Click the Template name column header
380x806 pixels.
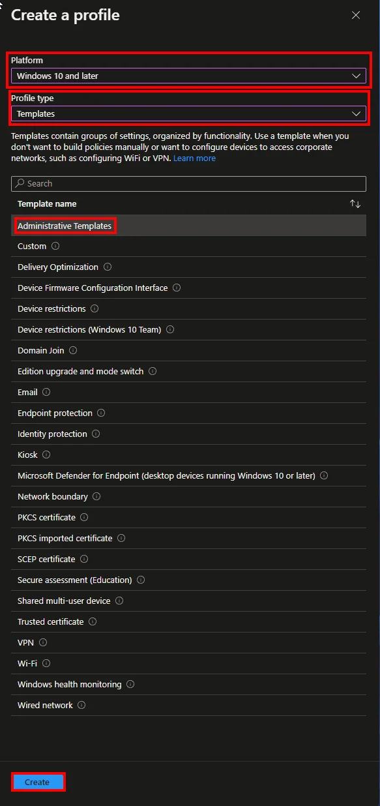pos(47,204)
